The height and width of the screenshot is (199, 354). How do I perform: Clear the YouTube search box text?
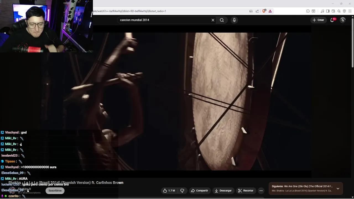click(x=213, y=20)
